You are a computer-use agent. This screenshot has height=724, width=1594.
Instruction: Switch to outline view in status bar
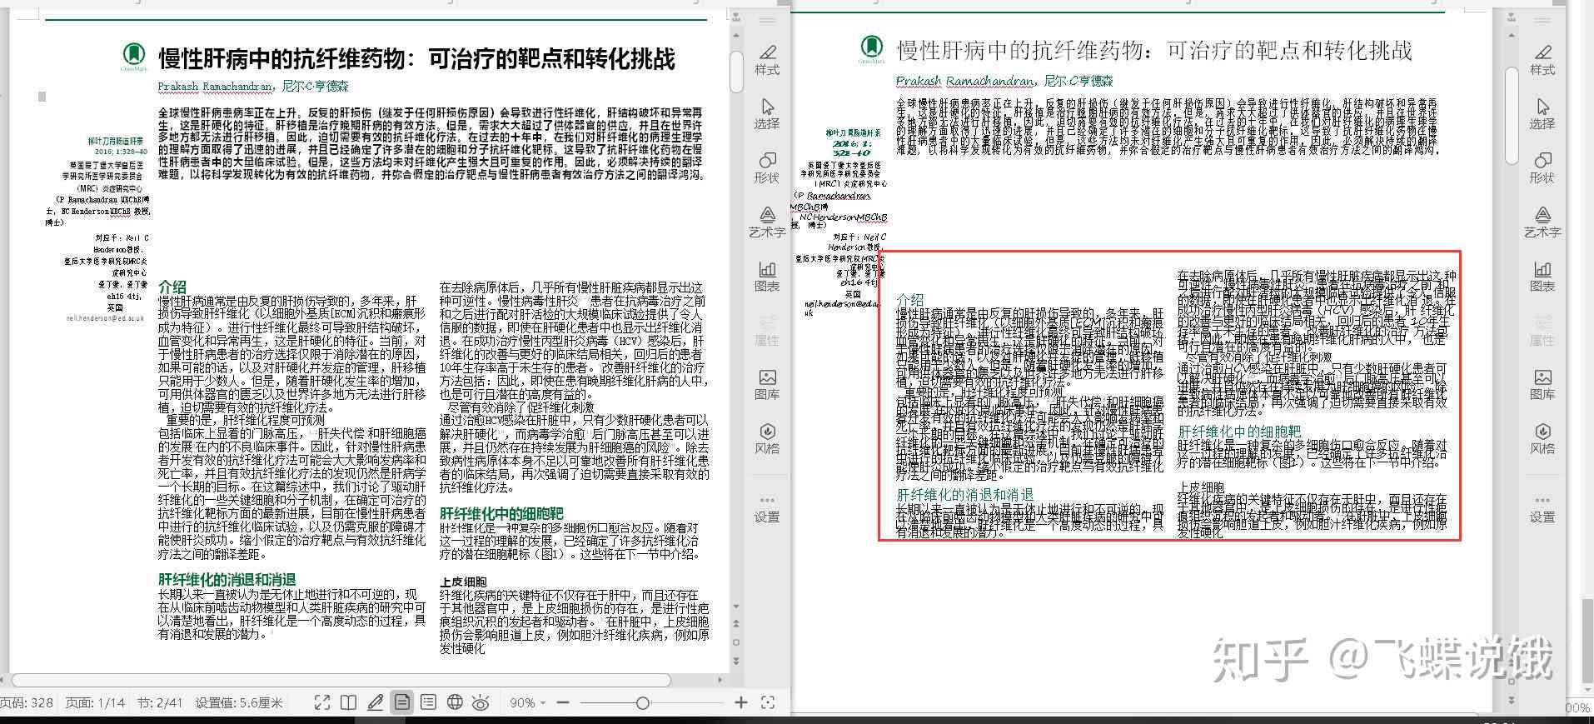click(x=429, y=703)
